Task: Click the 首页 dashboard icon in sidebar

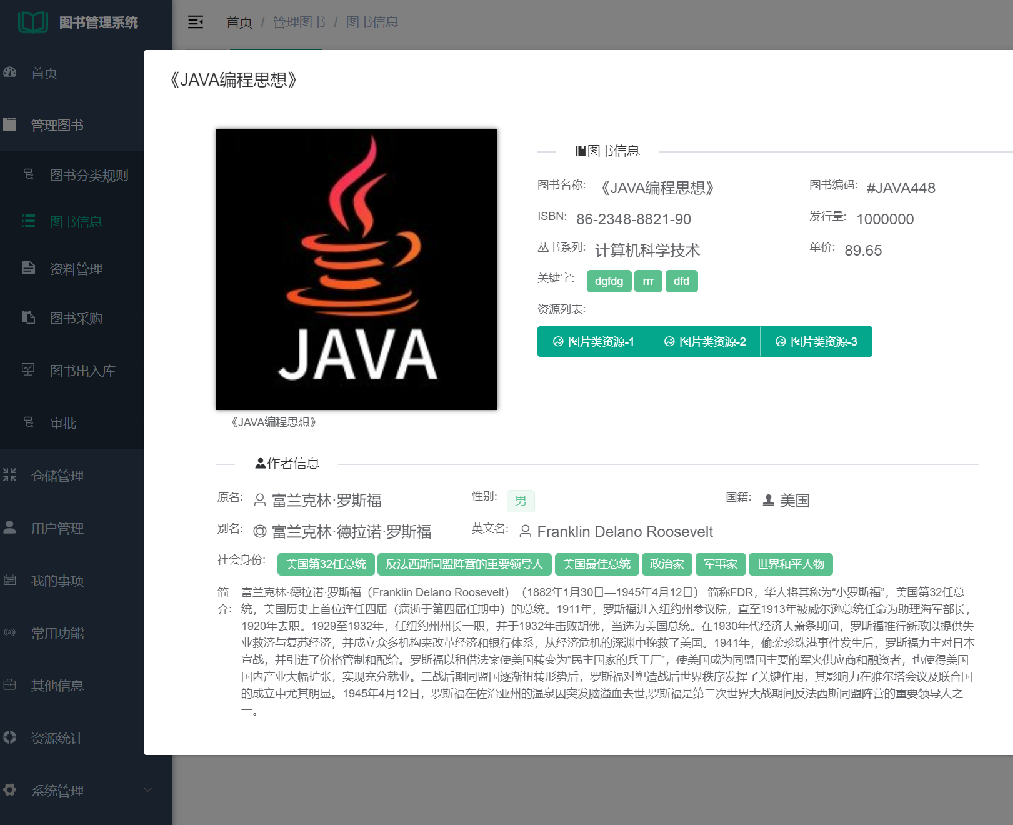Action: coord(9,72)
